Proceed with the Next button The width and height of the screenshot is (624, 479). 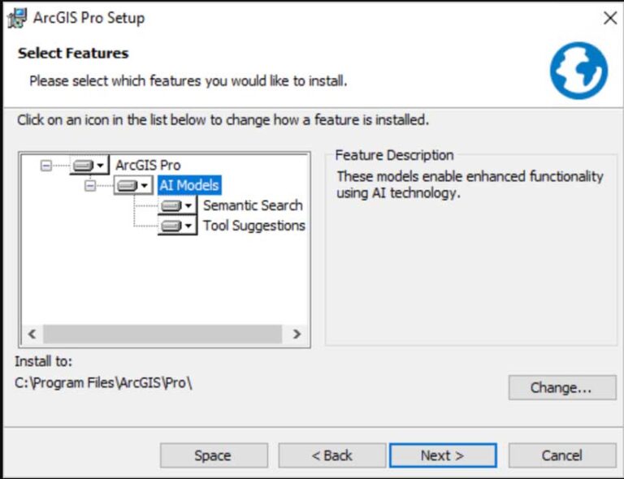click(442, 455)
